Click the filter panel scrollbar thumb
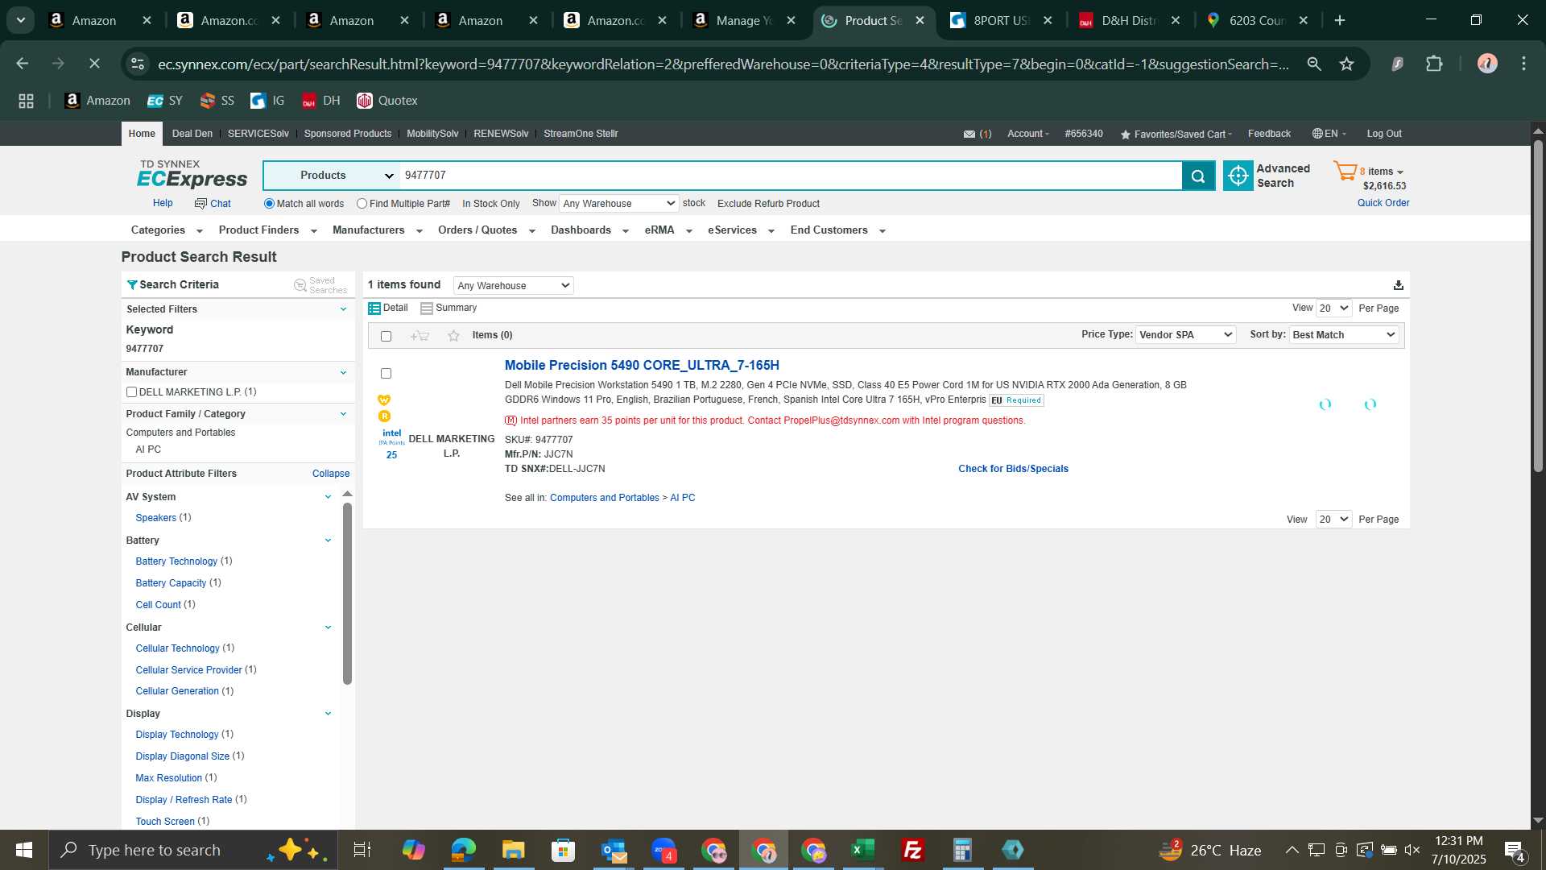This screenshot has height=870, width=1546. point(347,594)
